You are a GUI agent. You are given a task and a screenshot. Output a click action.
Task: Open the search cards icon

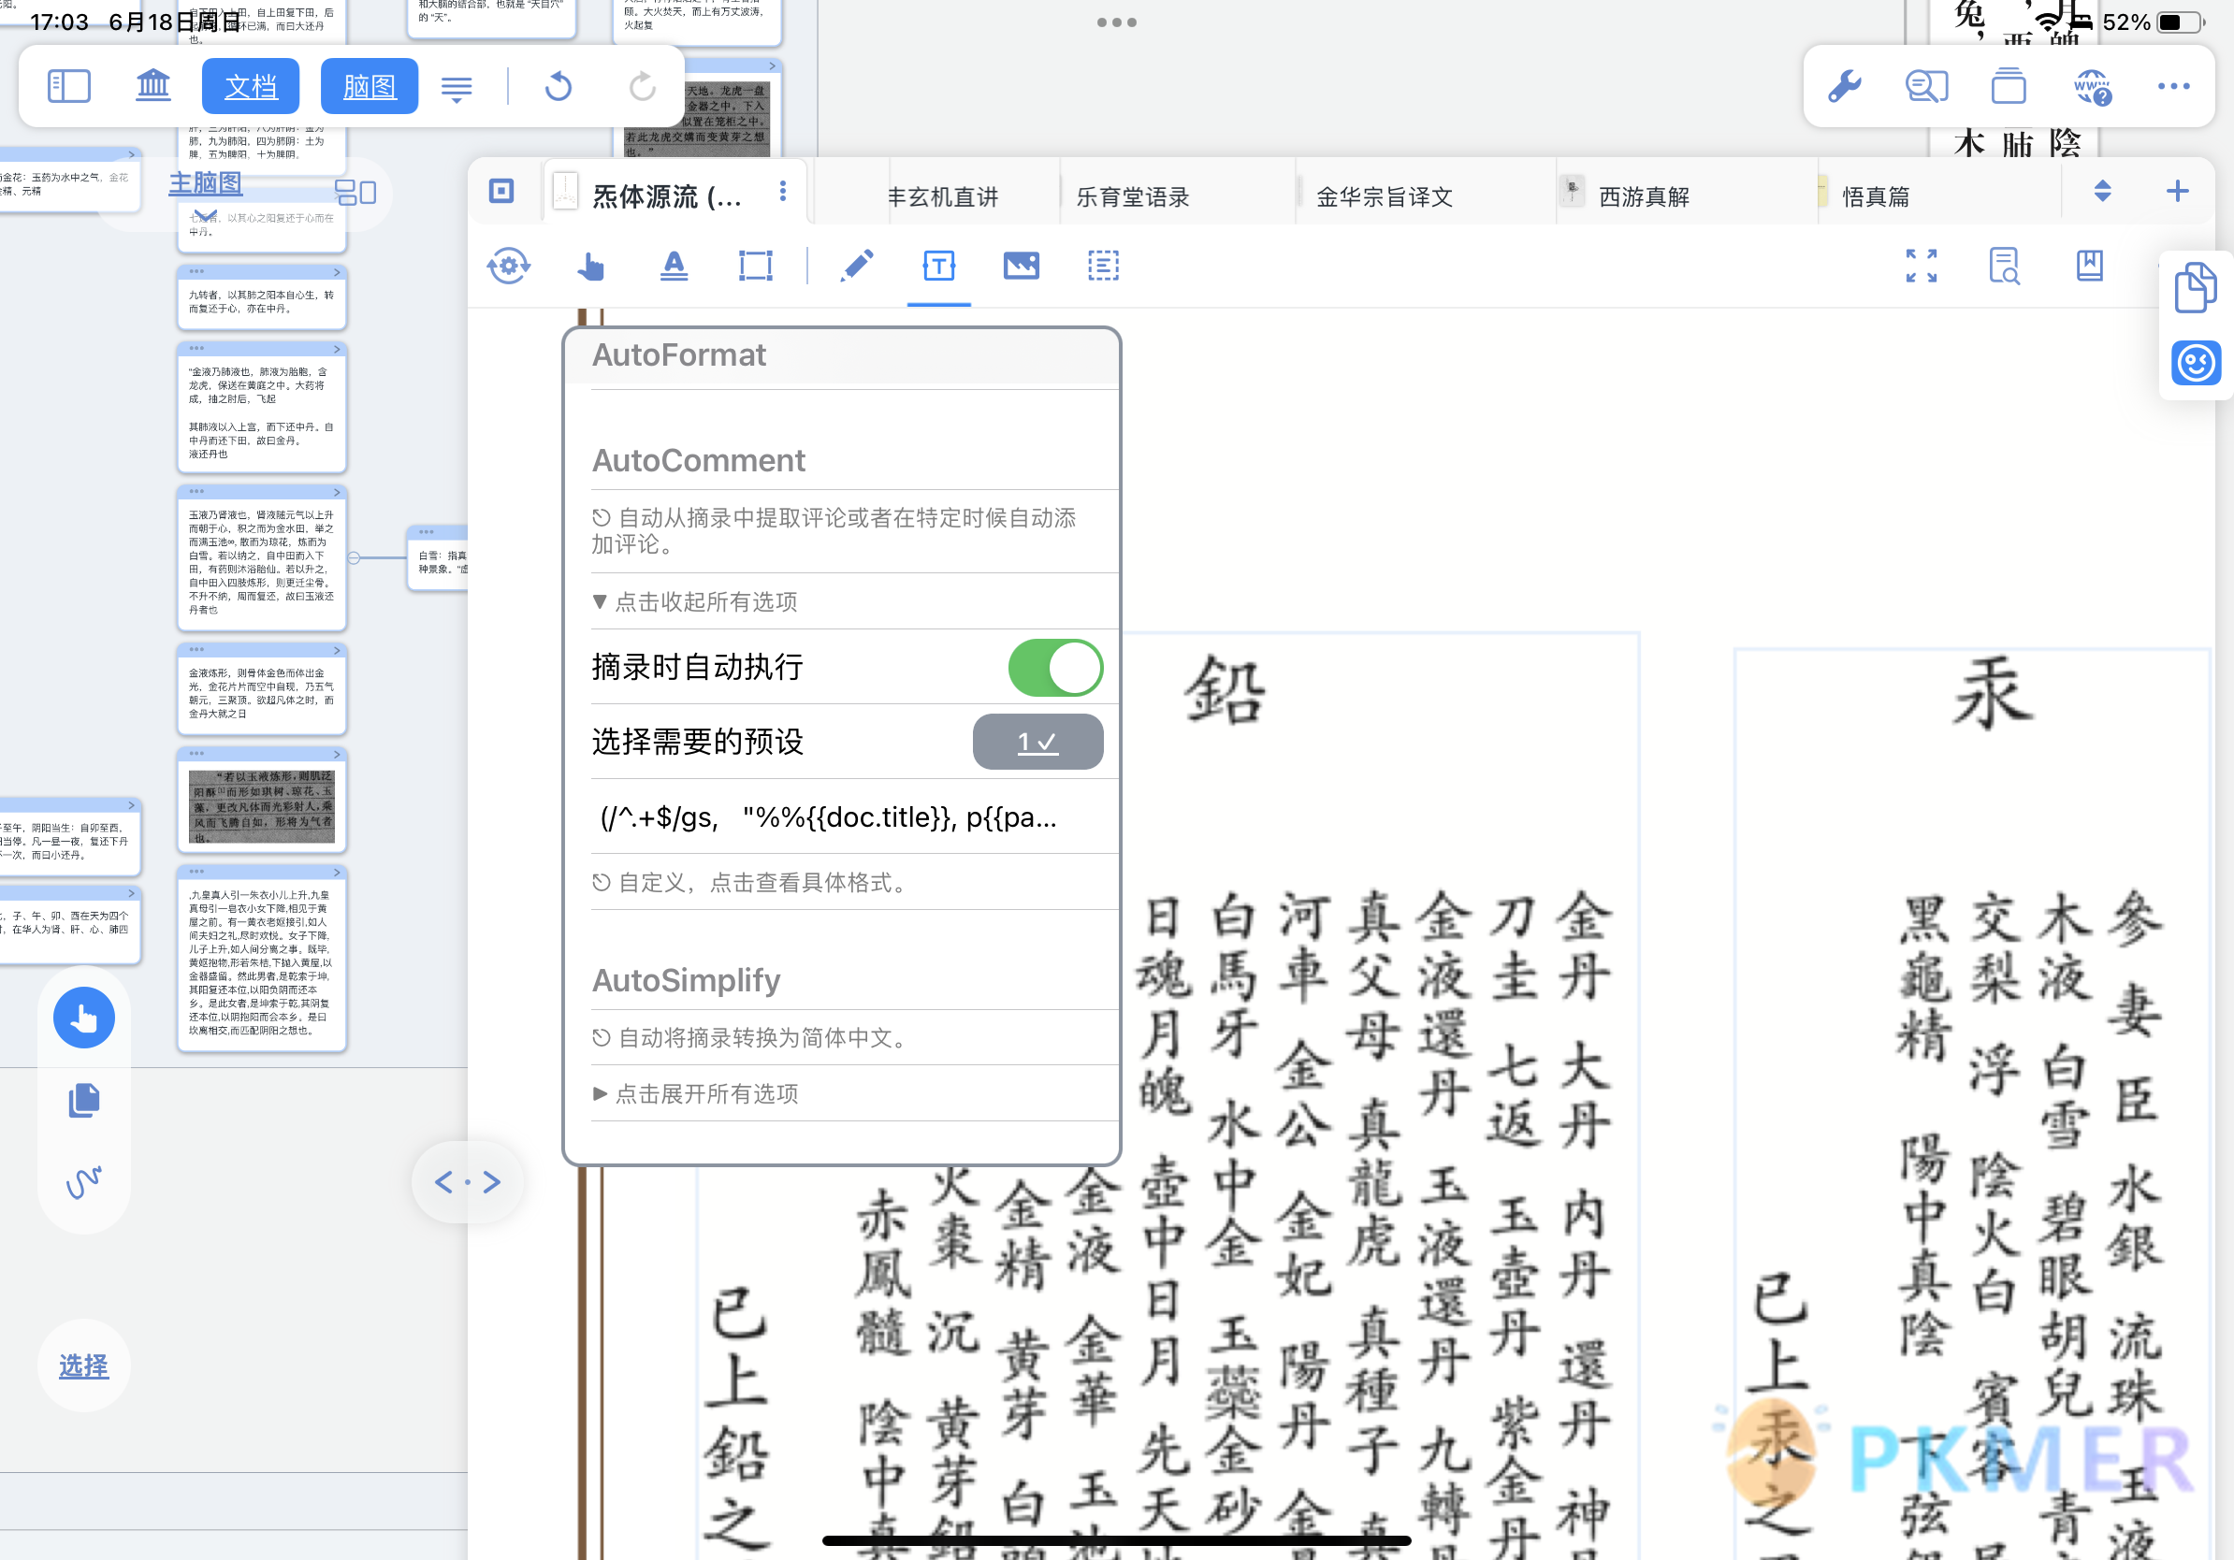coord(1926,87)
